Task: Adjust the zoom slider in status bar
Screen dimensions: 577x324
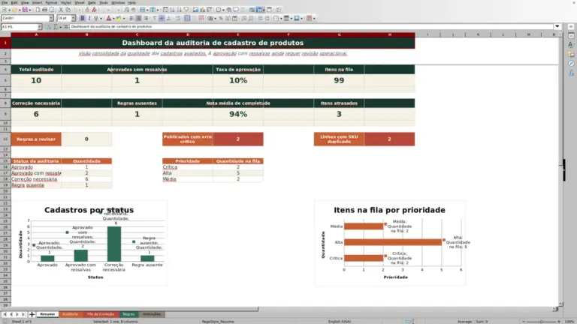Action: tap(541, 322)
